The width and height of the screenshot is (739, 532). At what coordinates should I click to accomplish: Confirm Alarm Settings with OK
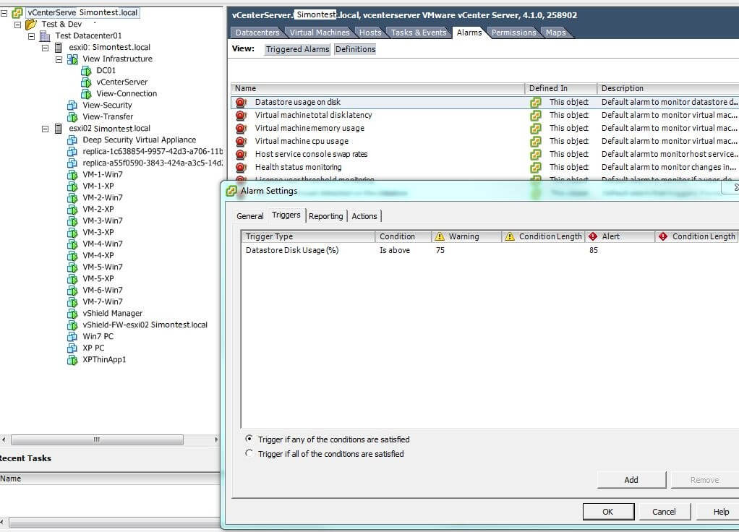608,512
